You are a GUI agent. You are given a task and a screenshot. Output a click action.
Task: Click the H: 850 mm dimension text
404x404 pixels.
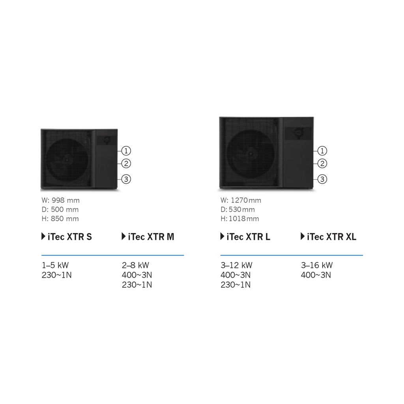(60, 219)
